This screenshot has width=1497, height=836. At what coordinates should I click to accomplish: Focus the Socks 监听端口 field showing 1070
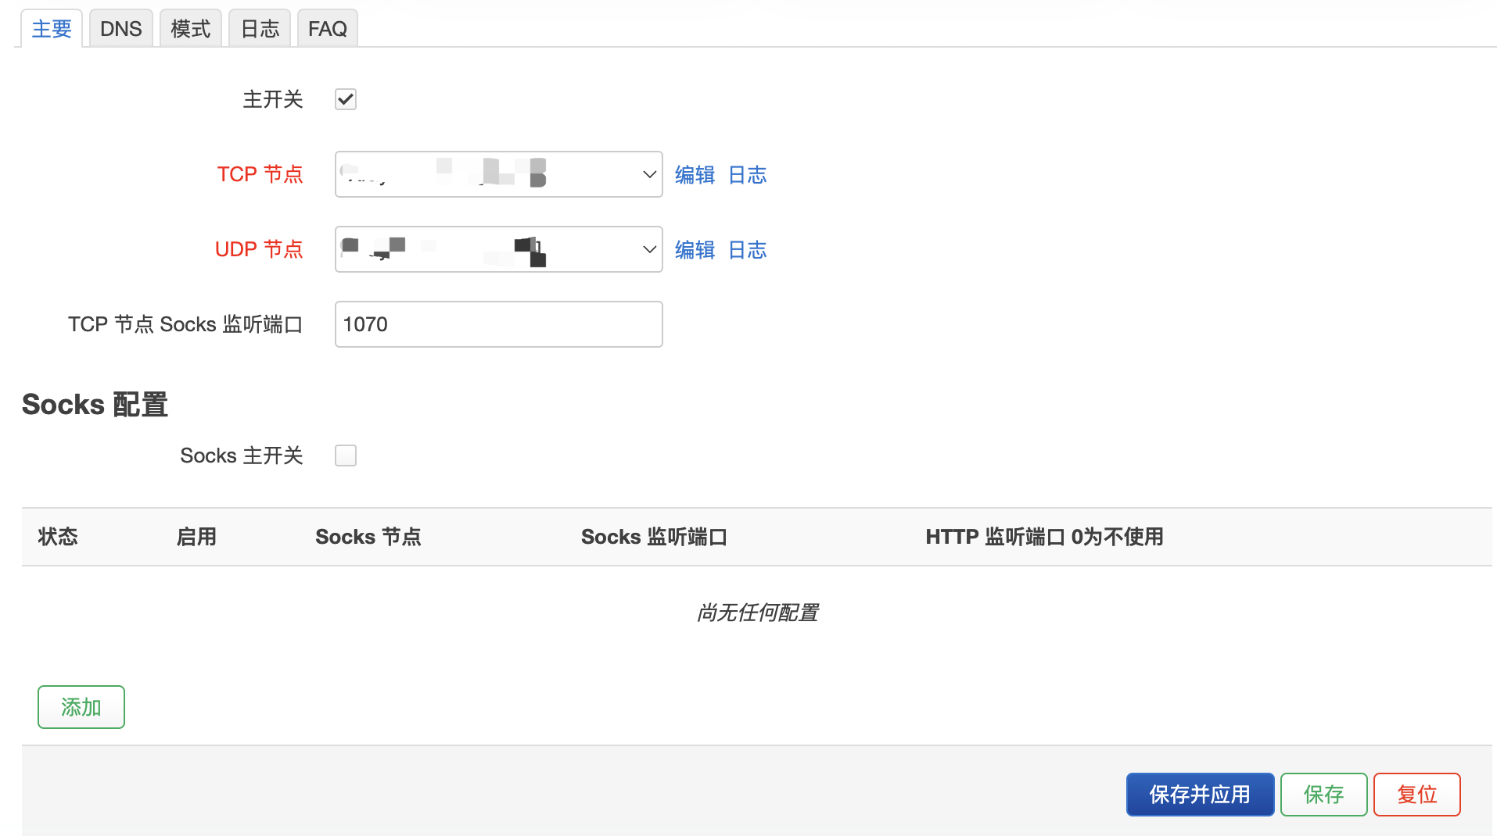498,324
